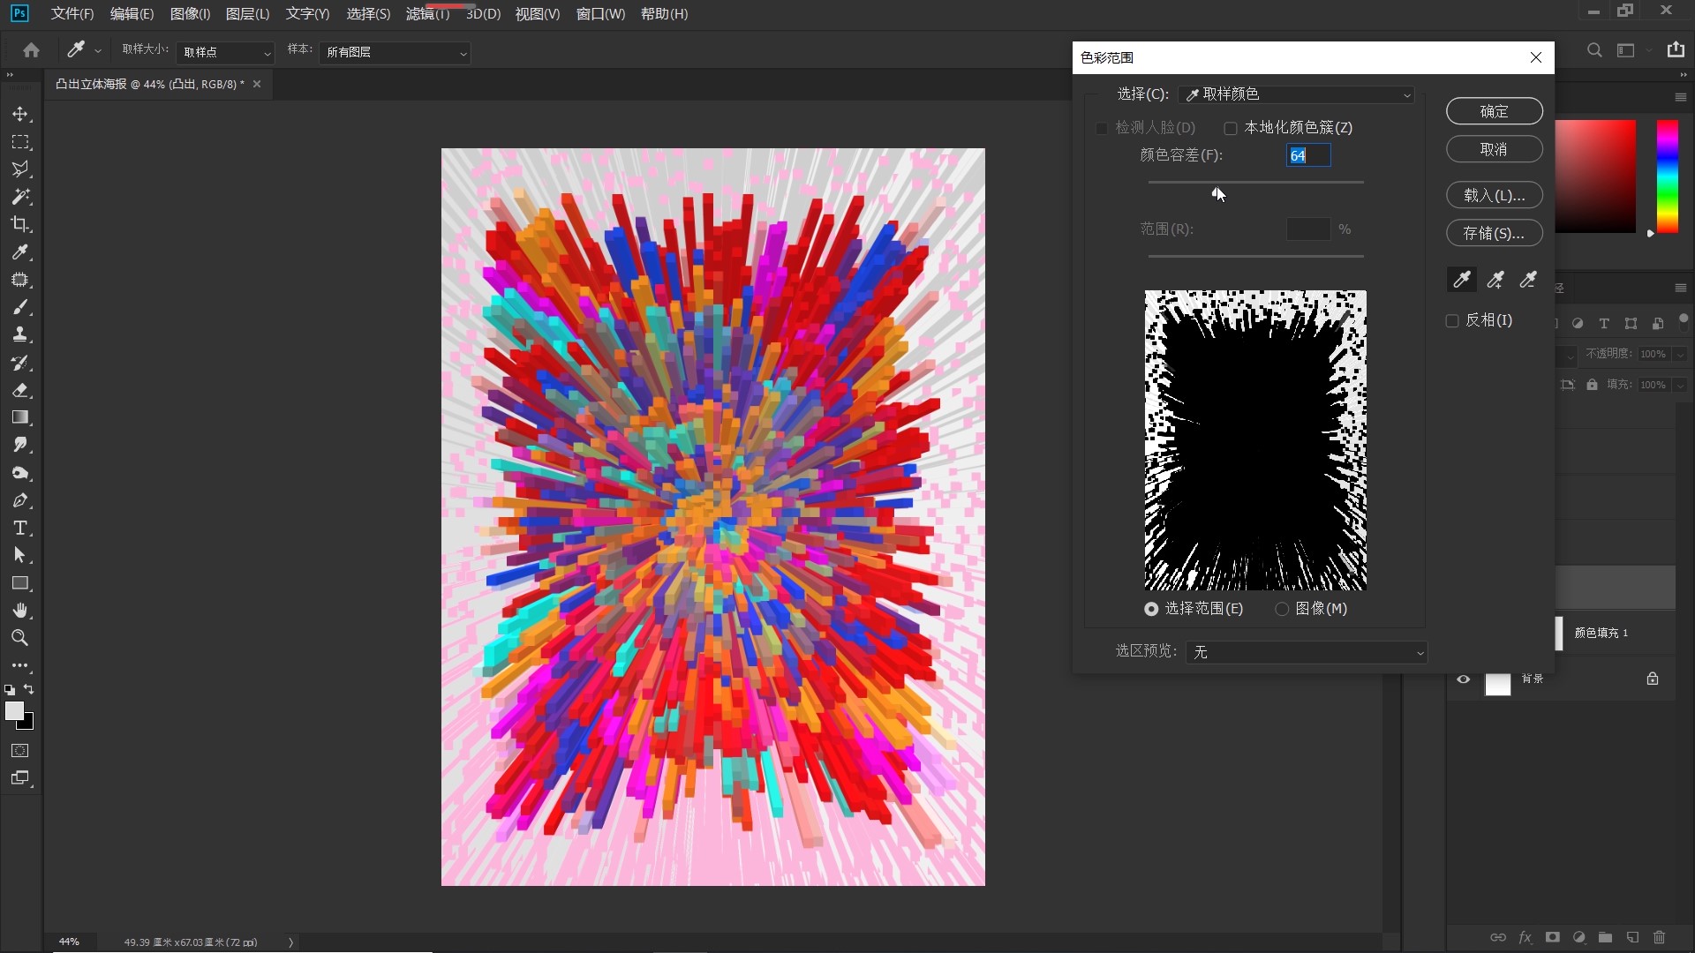Select the Hand tool
Image resolution: width=1695 pixels, height=953 pixels.
(20, 611)
